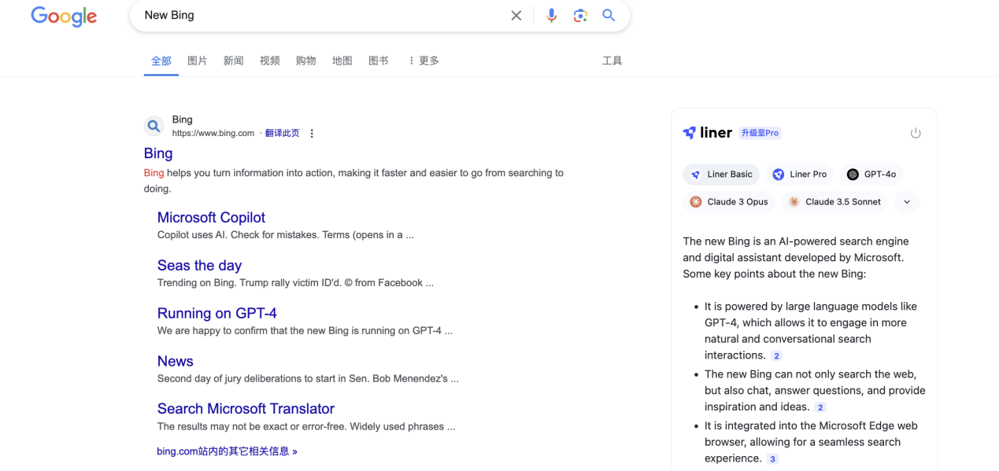Expand more models with chevron arrow
Screen dimensions: 999x471
[907, 202]
